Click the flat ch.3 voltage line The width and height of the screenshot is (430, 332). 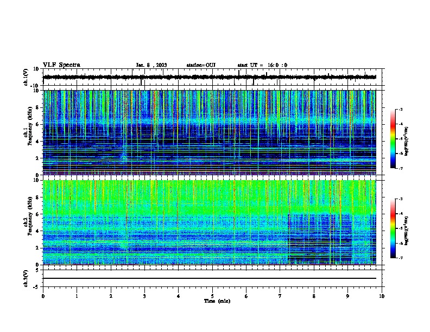[210, 278]
